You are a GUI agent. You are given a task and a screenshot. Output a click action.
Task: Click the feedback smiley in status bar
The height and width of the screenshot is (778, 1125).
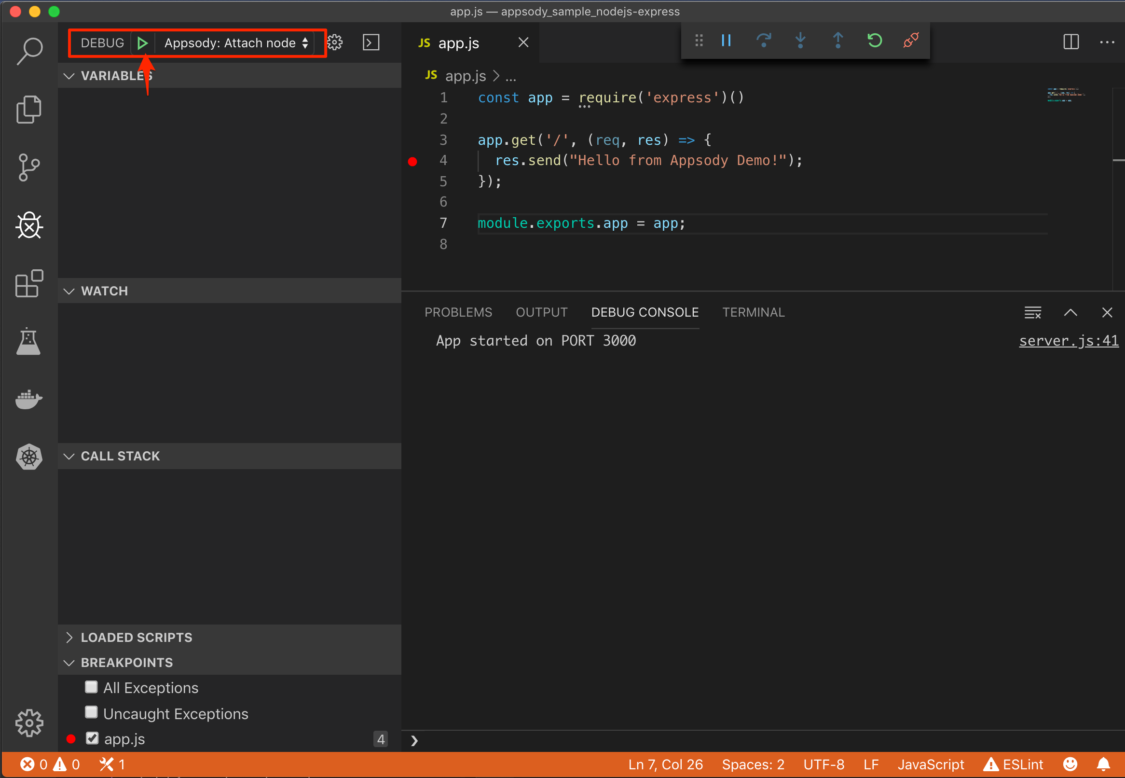[1070, 764]
